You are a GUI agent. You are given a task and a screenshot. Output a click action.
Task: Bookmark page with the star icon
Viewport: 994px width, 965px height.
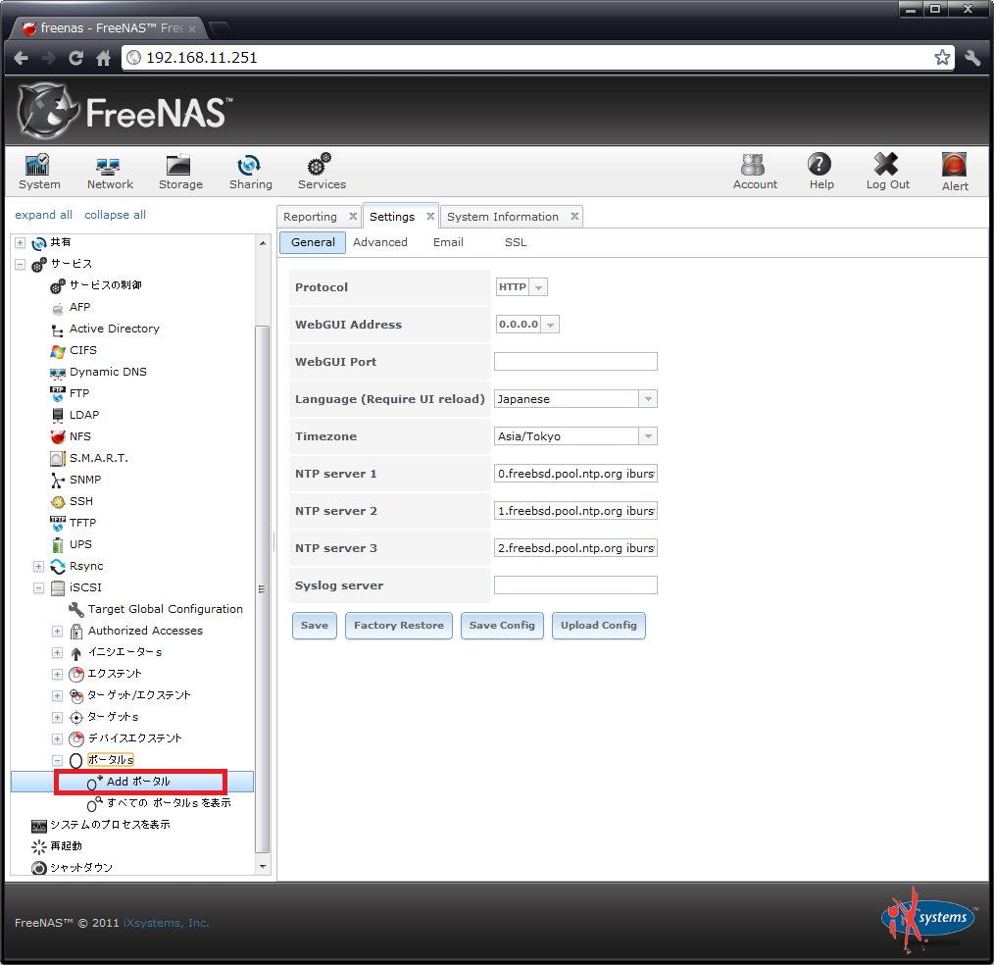coord(941,57)
